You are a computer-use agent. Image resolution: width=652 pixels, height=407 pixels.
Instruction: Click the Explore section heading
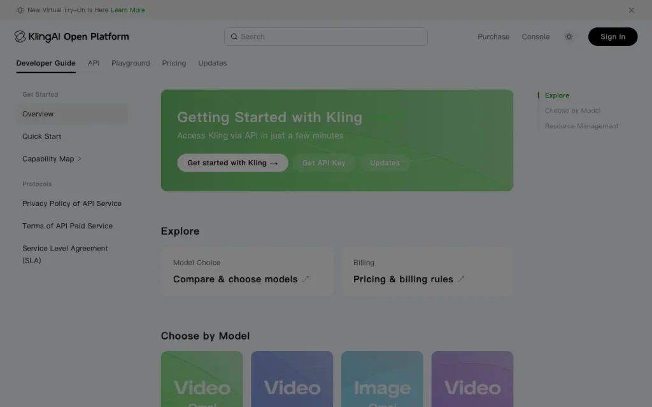(180, 231)
